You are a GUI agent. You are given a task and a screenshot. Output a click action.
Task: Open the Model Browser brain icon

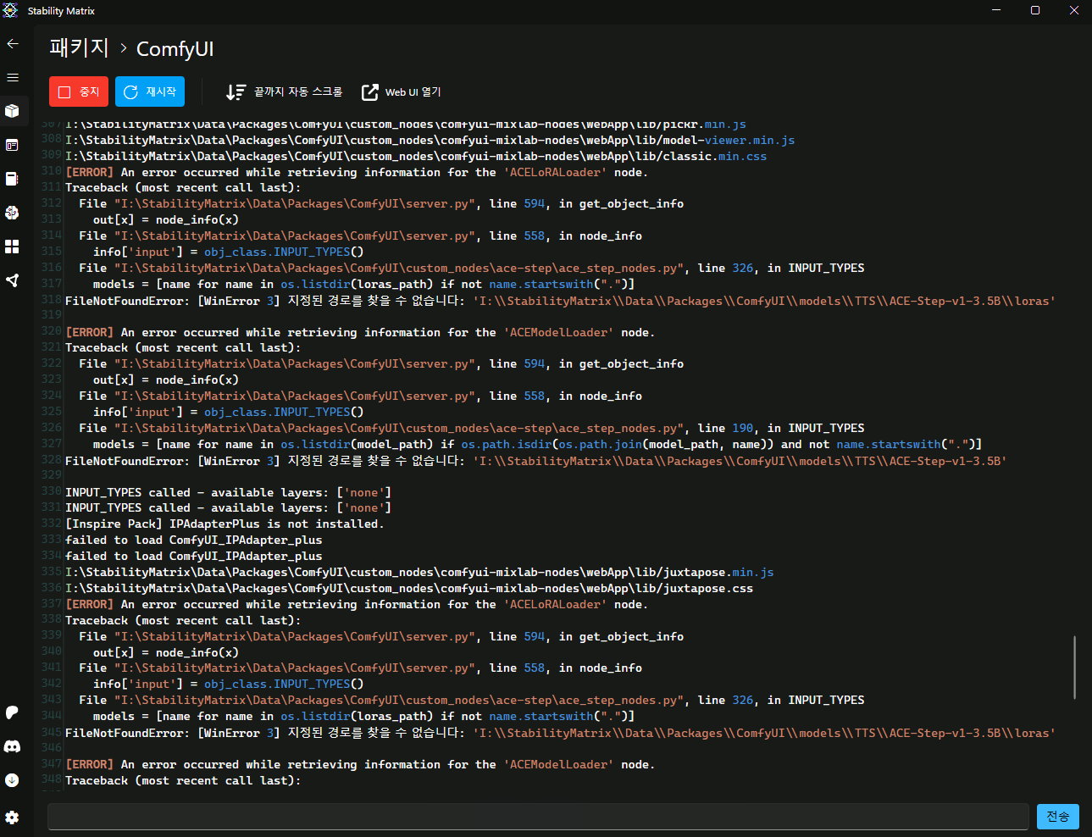(13, 213)
